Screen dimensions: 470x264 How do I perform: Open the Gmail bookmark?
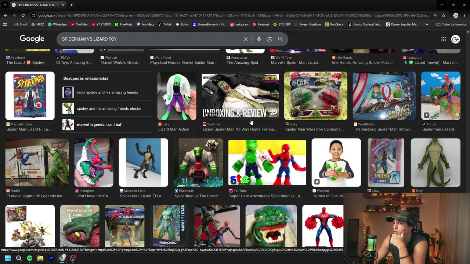click(x=21, y=25)
